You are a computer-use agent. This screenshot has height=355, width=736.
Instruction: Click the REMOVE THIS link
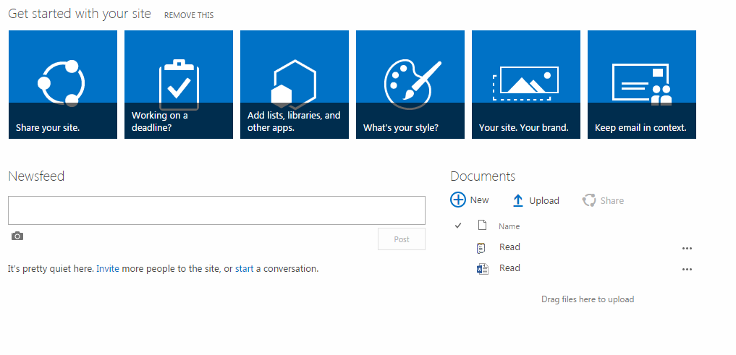(x=189, y=15)
